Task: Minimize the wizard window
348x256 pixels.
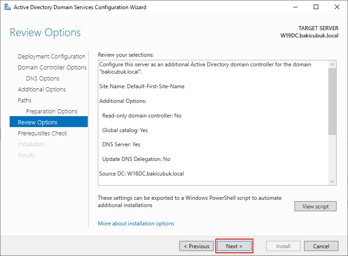Action: point(295,7)
